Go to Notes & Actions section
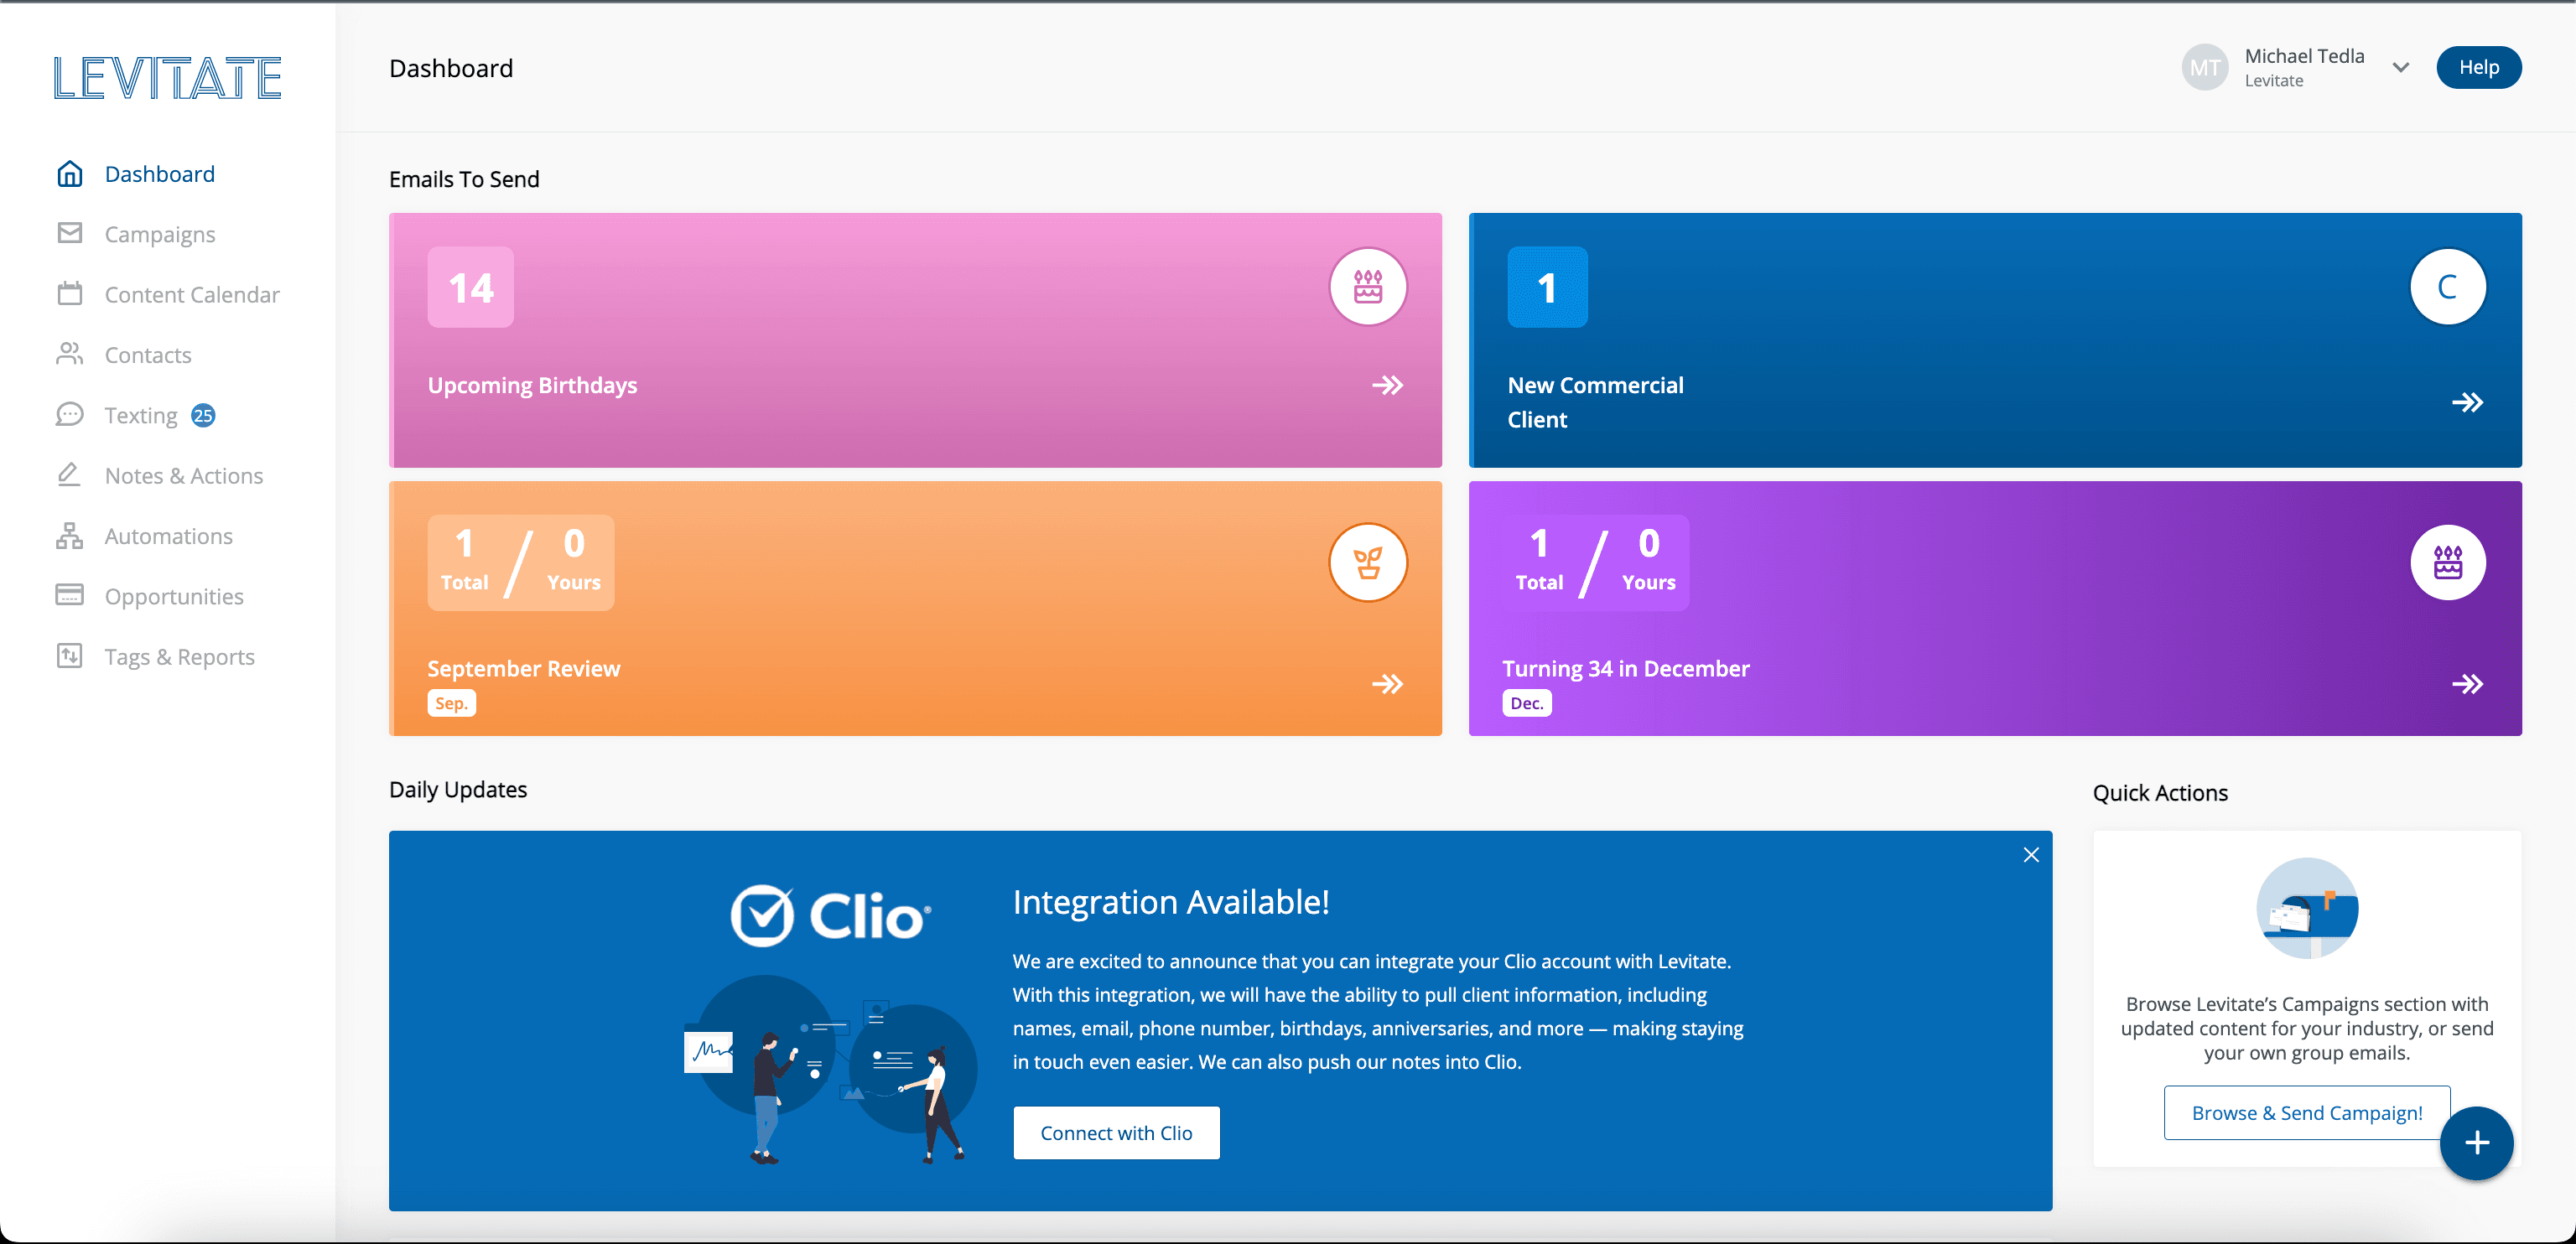 [x=184, y=476]
